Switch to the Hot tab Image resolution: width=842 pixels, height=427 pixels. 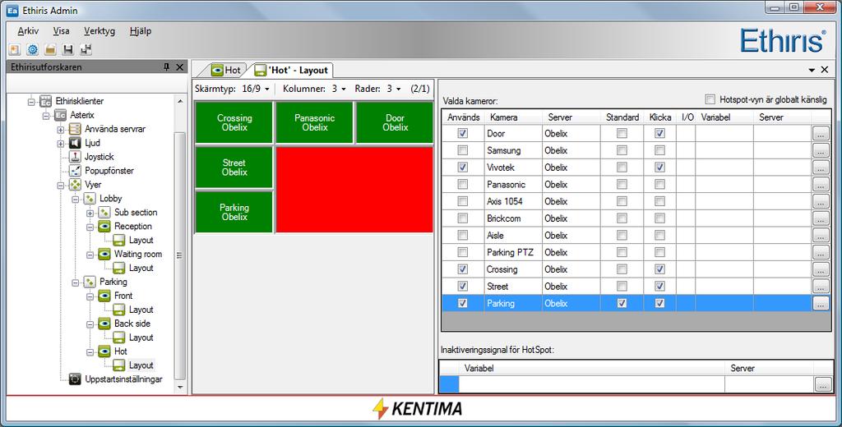(x=225, y=70)
